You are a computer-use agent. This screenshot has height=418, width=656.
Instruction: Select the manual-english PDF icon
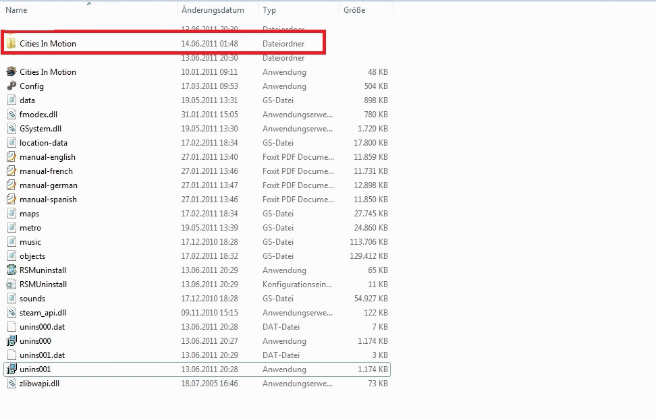[x=11, y=157]
